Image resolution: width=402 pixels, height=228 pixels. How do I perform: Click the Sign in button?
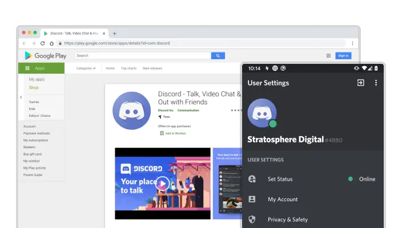click(343, 55)
